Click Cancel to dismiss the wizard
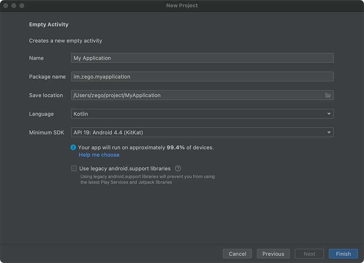The height and width of the screenshot is (263, 364). [237, 254]
